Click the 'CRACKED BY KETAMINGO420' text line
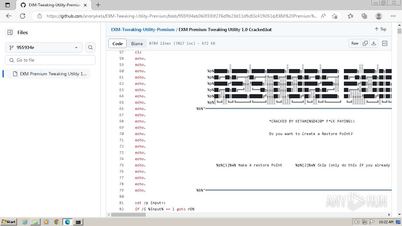This screenshot has width=402, height=226. click(x=312, y=121)
